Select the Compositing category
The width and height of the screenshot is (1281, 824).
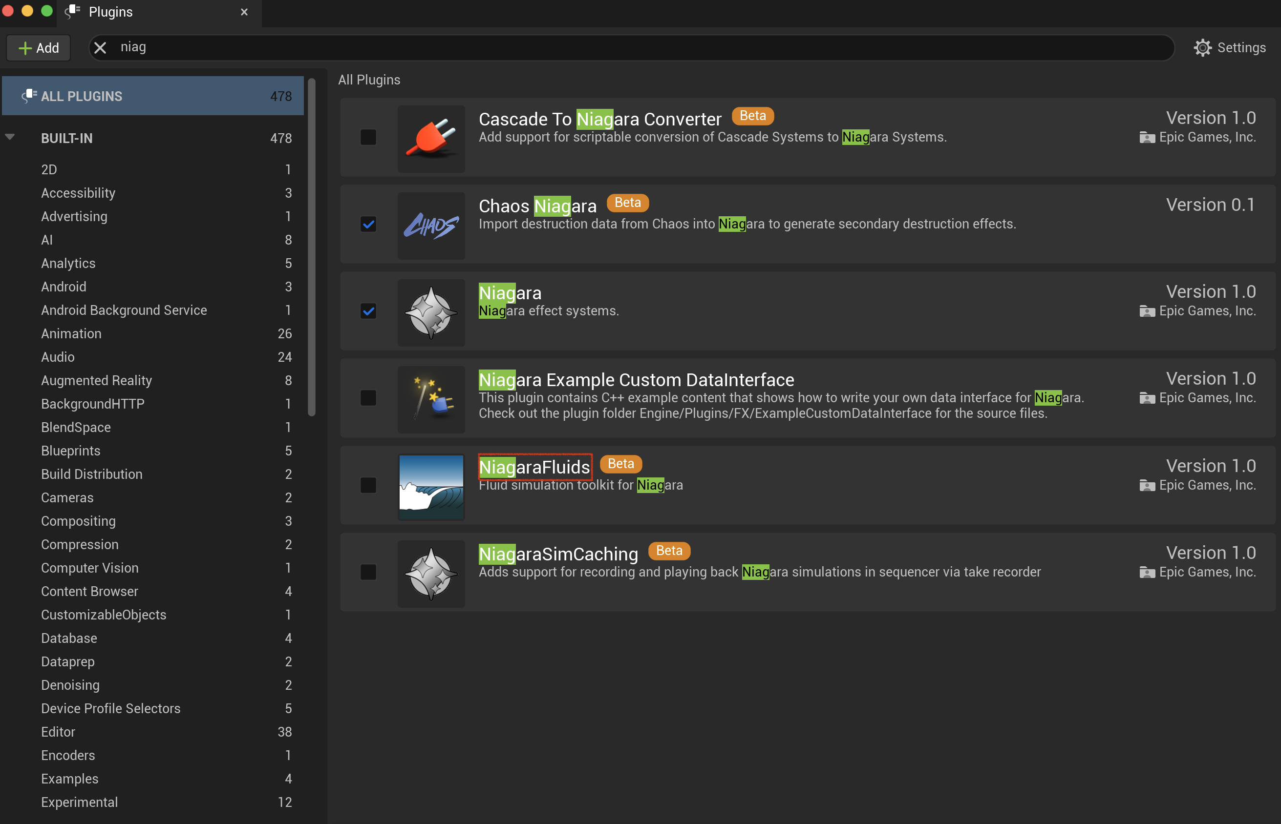pos(152,521)
